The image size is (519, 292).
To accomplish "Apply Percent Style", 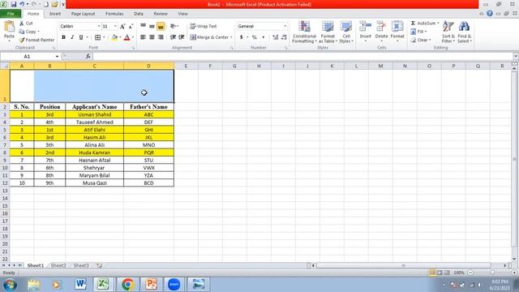I will [254, 37].
